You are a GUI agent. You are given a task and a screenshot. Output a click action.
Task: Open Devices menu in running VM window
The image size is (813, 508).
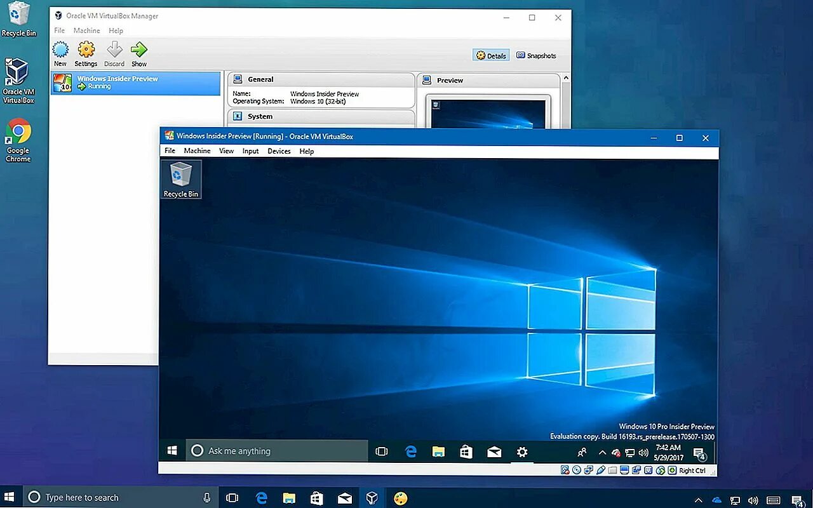[x=279, y=151]
